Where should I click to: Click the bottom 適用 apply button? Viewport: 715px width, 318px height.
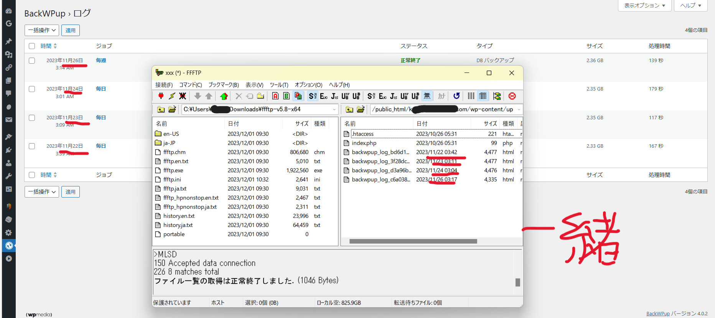(71, 191)
